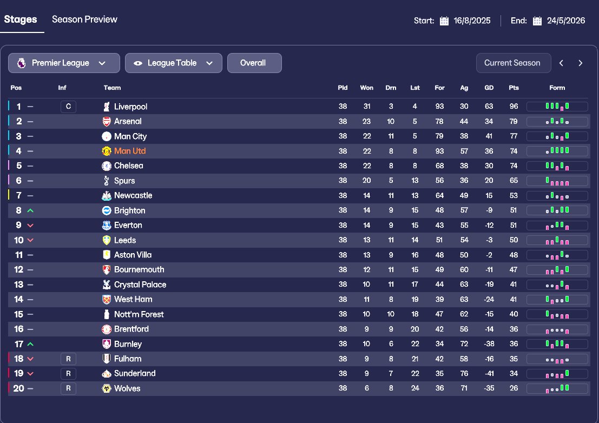Sort table by Pts column header
The height and width of the screenshot is (423, 599).
tap(514, 88)
